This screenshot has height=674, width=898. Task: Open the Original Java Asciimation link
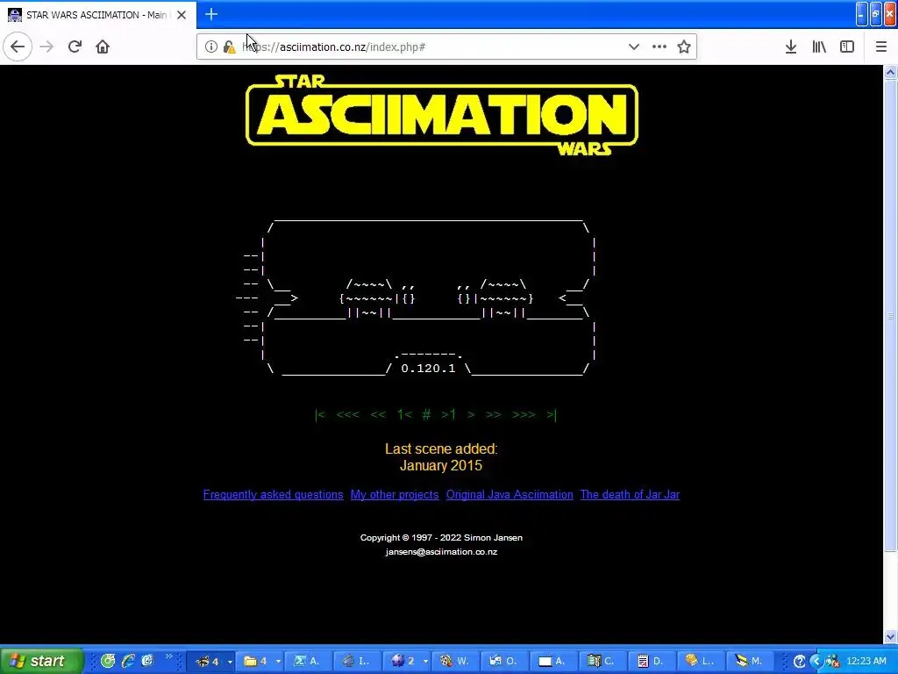point(510,495)
